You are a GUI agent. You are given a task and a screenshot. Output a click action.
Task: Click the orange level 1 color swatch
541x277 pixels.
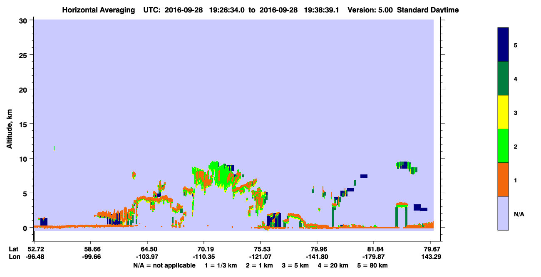(503, 179)
